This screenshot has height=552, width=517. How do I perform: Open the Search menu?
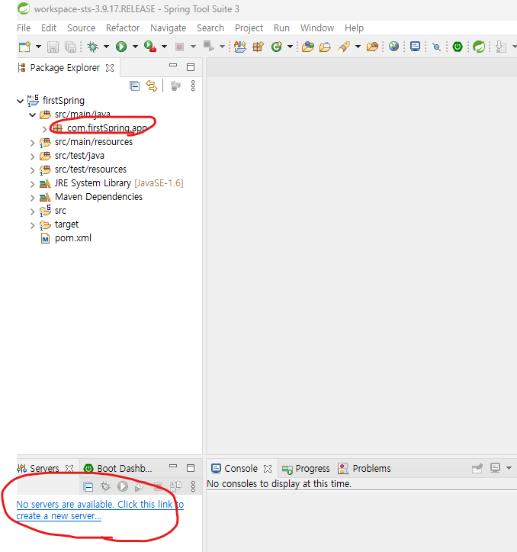210,27
